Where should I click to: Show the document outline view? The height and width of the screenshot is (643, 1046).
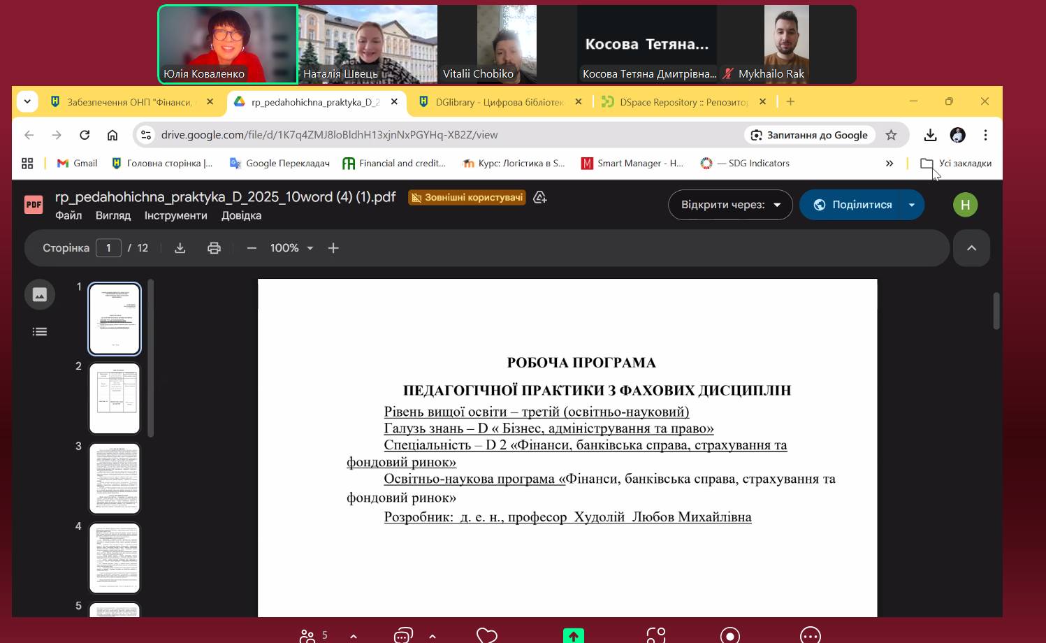coord(40,331)
